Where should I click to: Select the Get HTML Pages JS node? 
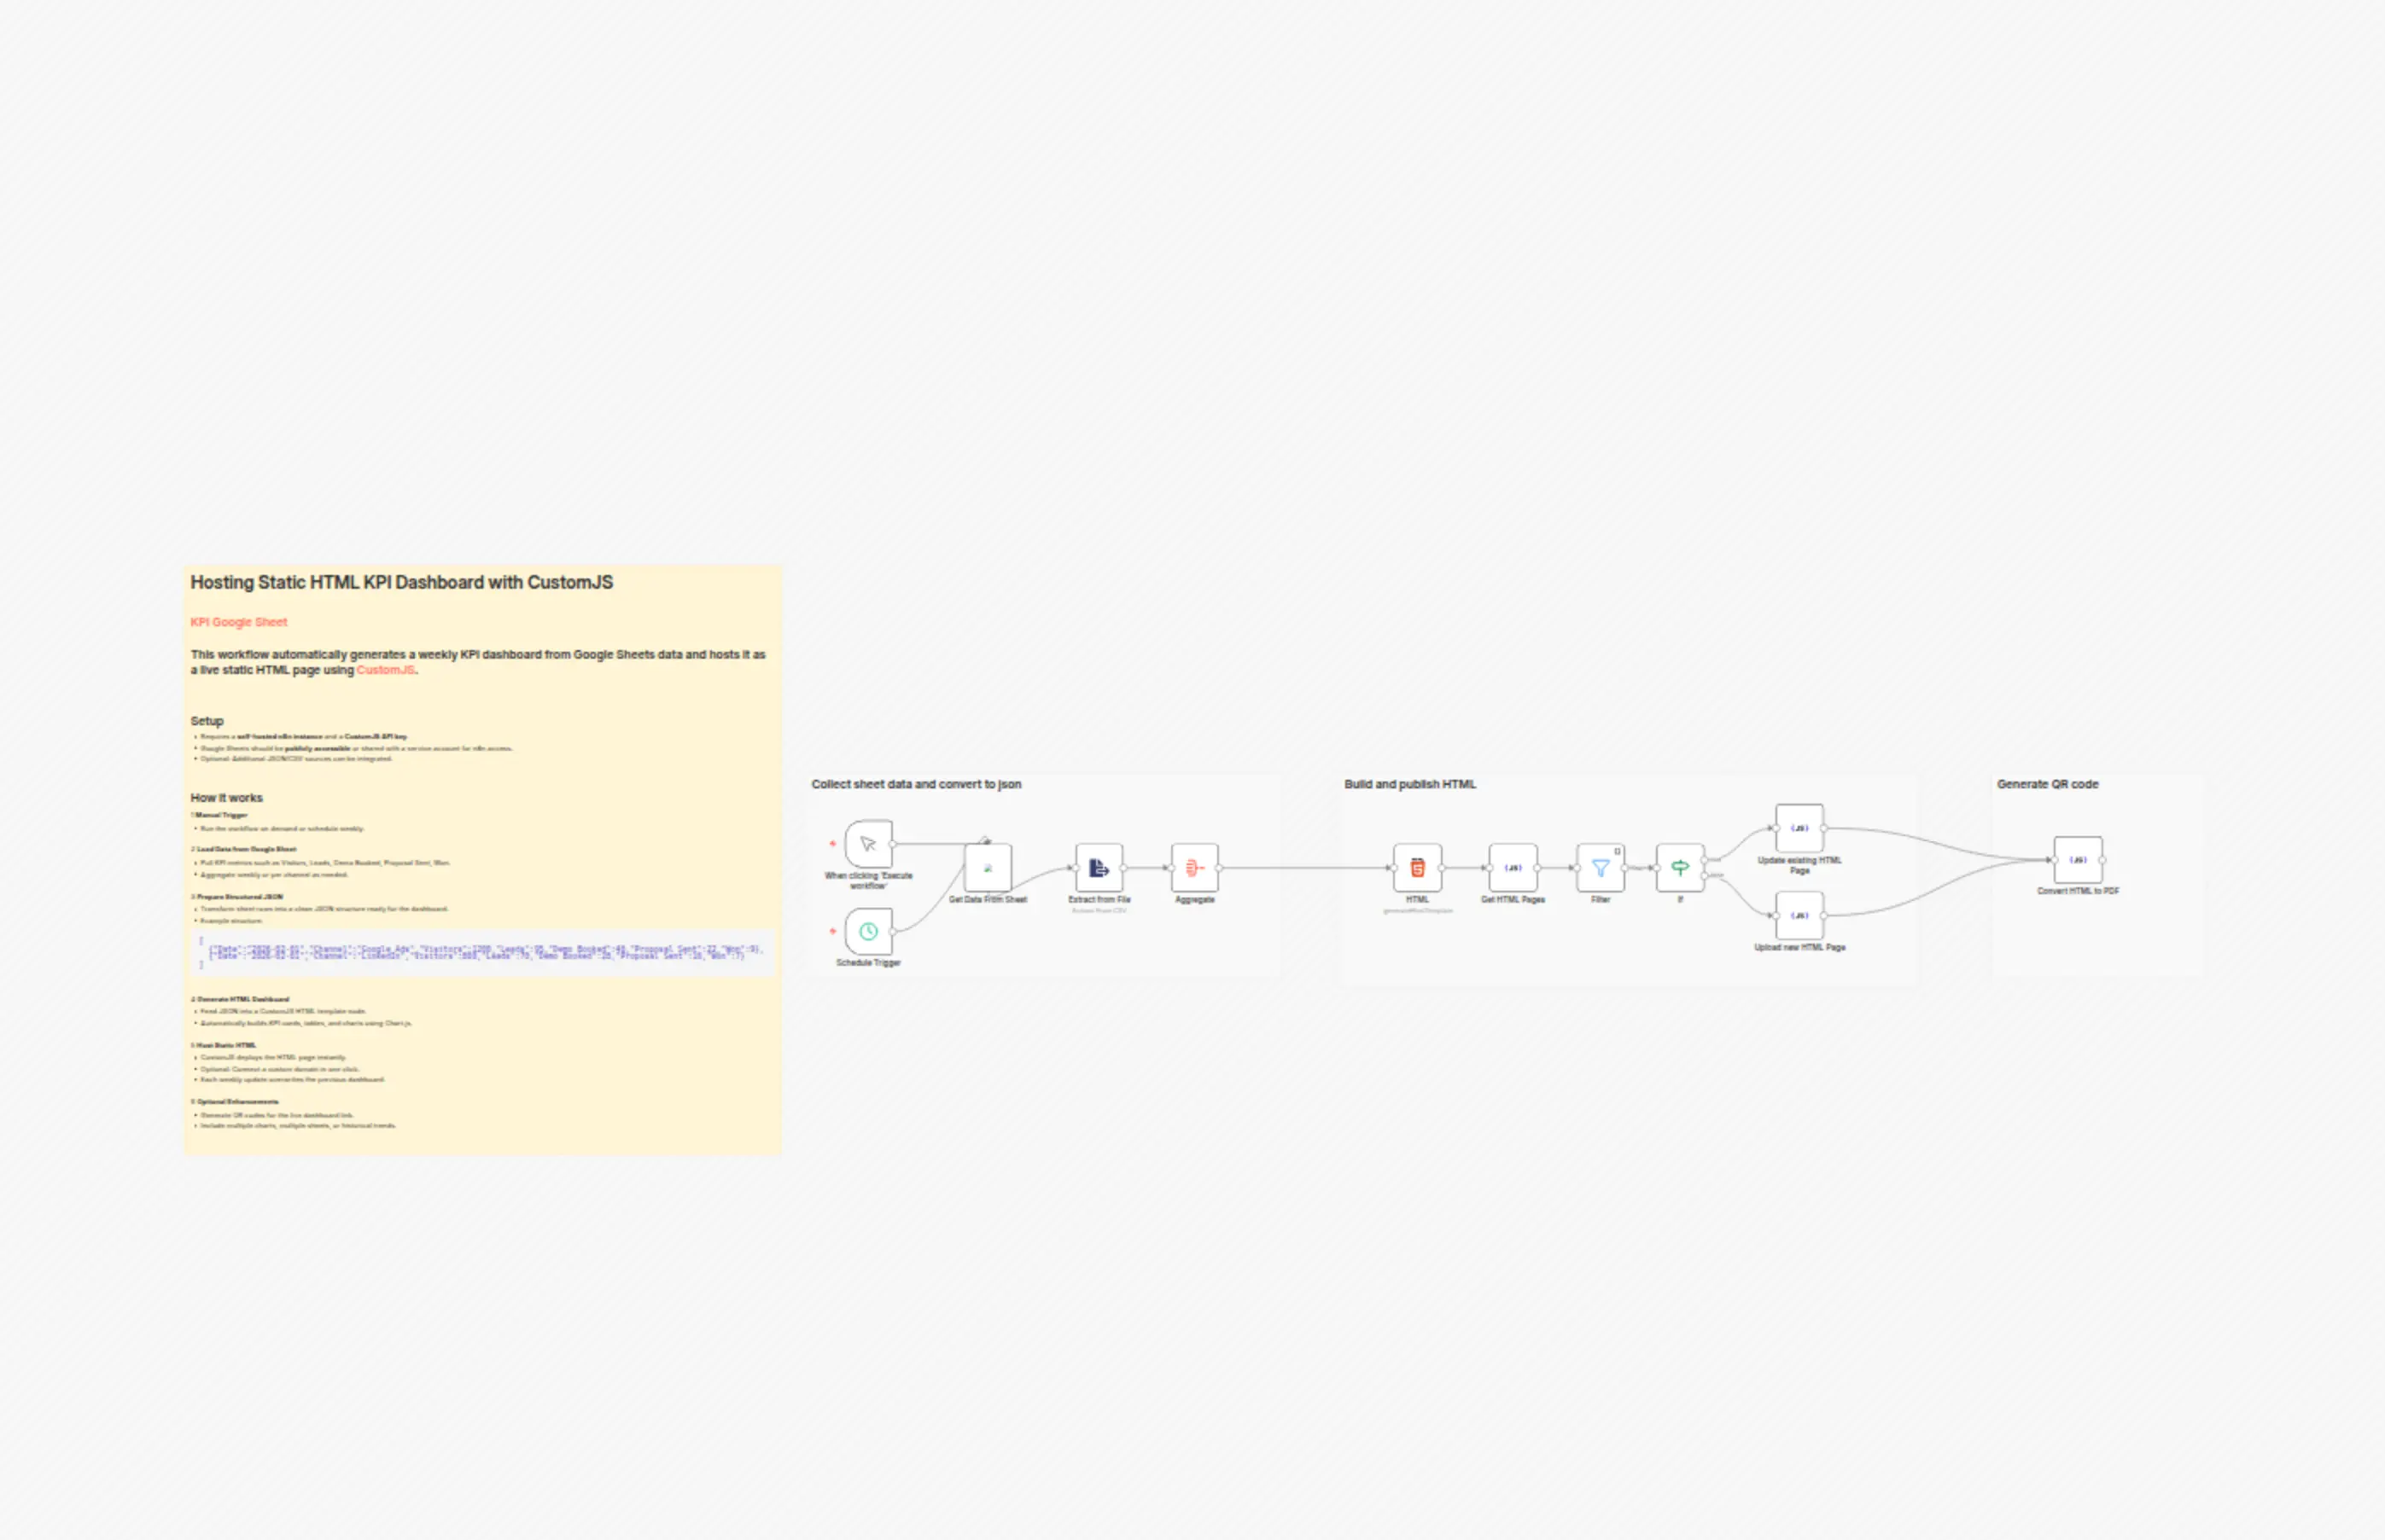1512,868
